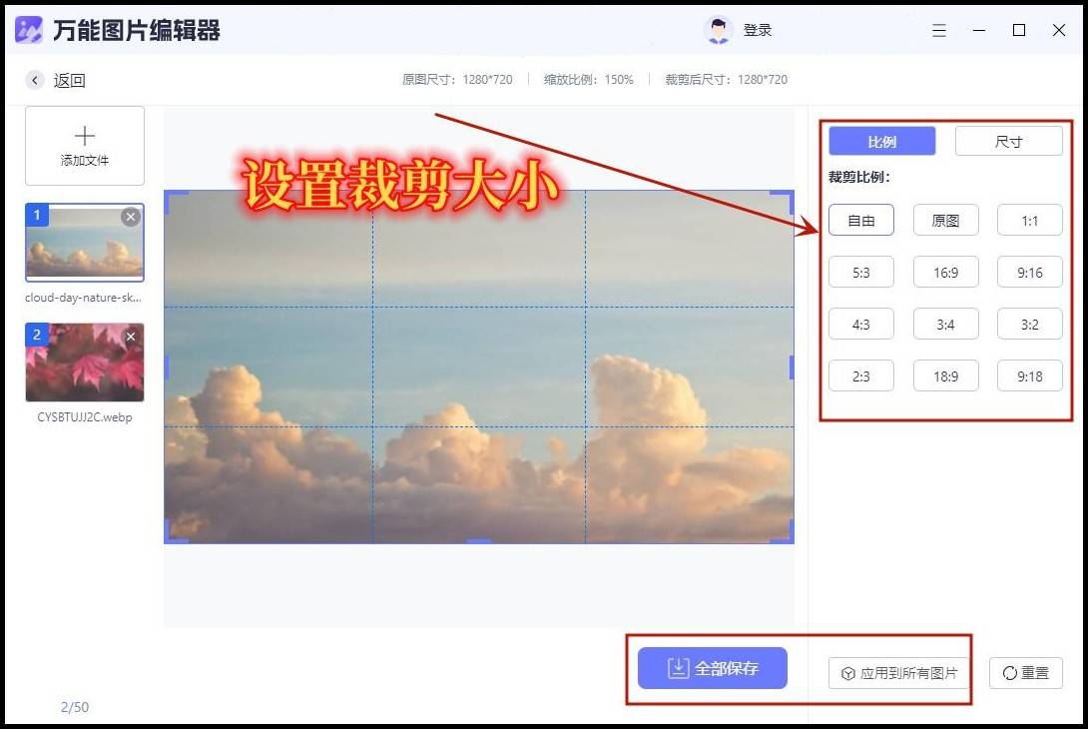
Task: Select the 16:9 crop ratio
Action: pos(945,273)
